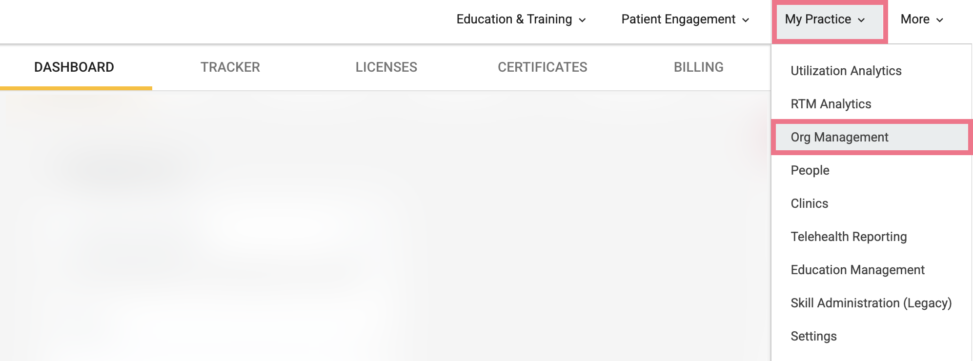Viewport: 973px width, 361px height.
Task: Select Education Management option
Action: tap(872, 270)
